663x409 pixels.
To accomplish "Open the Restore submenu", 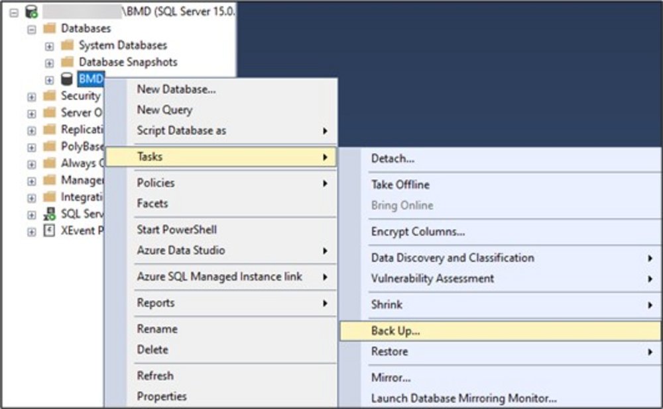I will coord(389,352).
